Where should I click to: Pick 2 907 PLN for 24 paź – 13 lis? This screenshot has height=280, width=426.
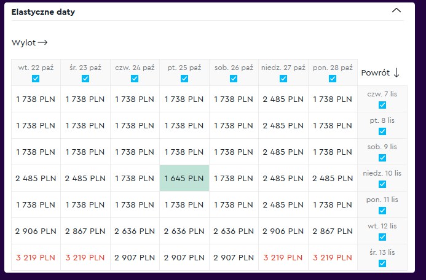point(135,257)
